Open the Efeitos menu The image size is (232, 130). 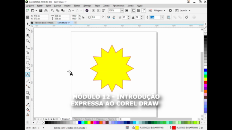[77, 6]
